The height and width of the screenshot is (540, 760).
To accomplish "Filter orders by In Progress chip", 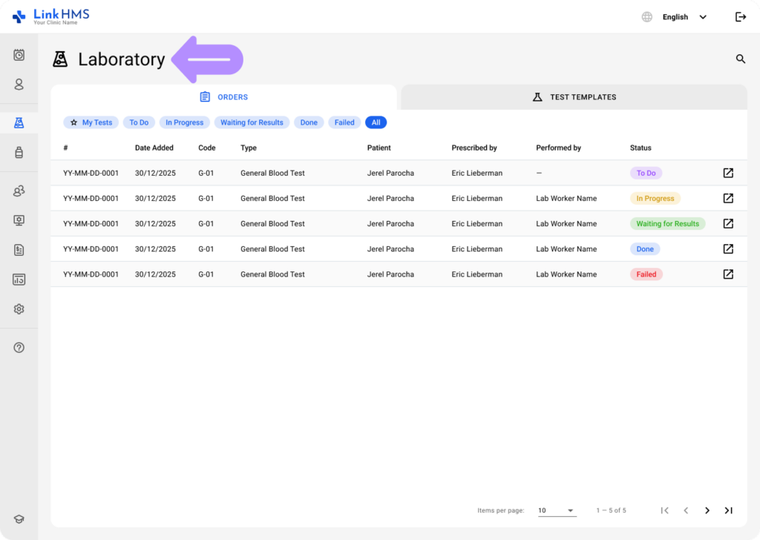I will (184, 122).
